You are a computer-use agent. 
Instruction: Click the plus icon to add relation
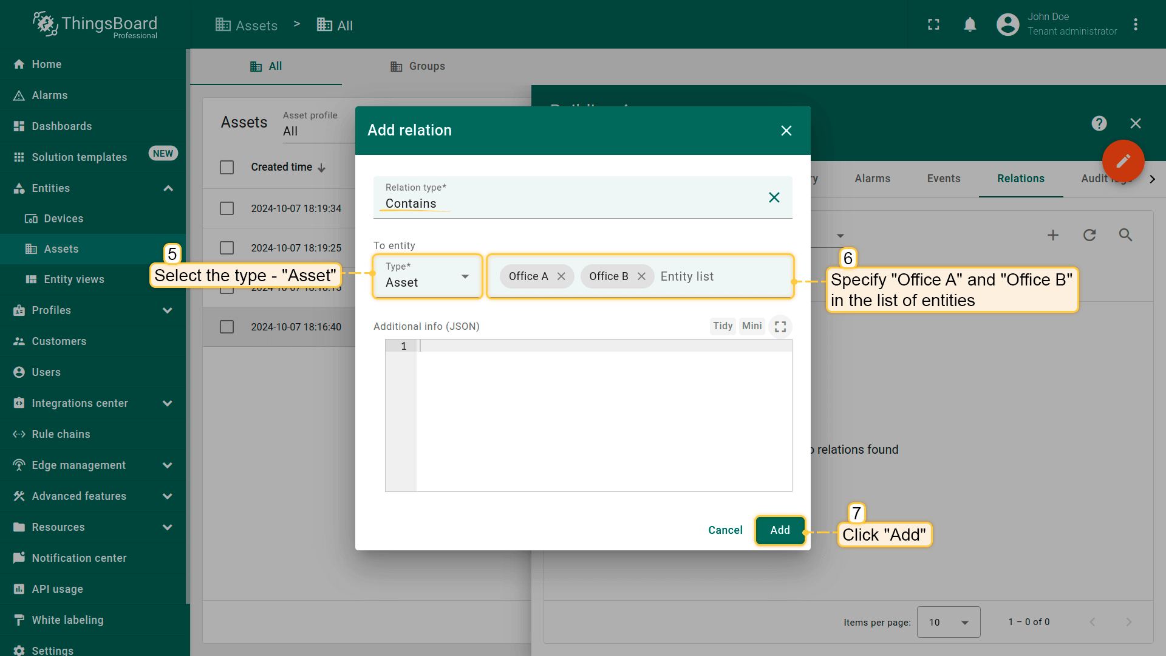pos(1053,235)
